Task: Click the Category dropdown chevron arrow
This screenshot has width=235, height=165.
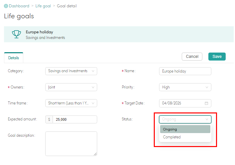Action: click(x=93, y=71)
